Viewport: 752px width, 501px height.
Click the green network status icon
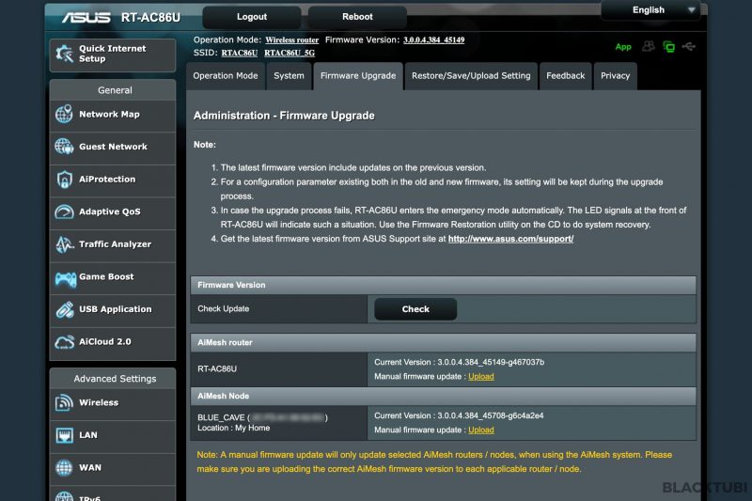click(x=668, y=46)
